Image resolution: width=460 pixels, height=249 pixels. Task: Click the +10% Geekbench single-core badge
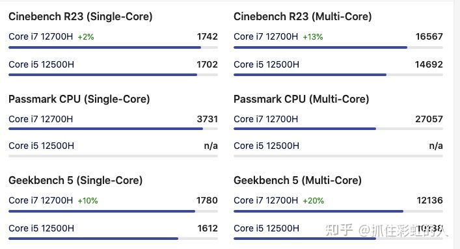pyautogui.click(x=88, y=201)
